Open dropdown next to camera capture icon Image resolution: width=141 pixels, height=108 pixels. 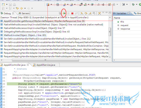(x=127, y=5)
